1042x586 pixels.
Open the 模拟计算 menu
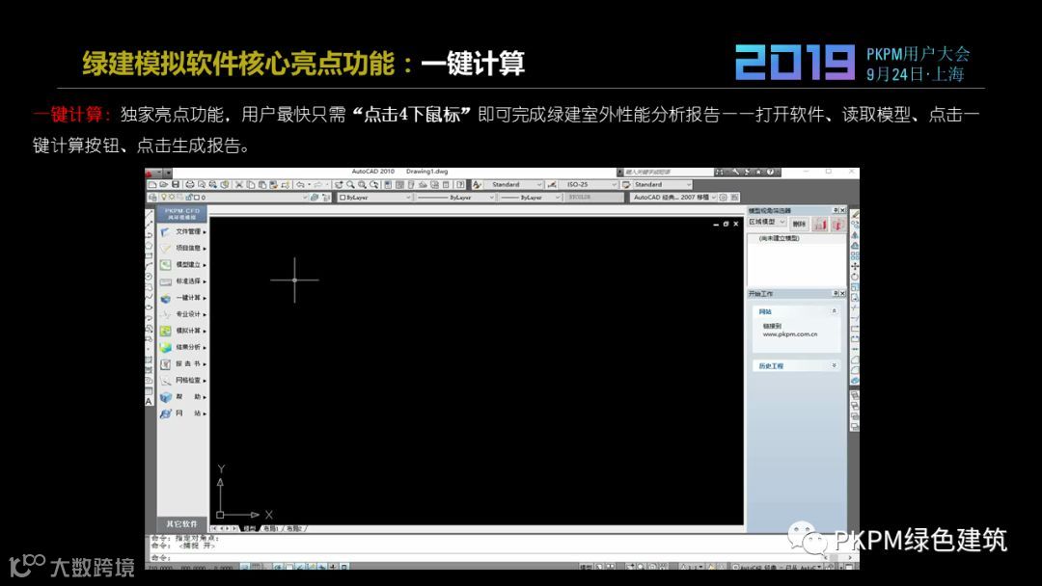coord(182,331)
